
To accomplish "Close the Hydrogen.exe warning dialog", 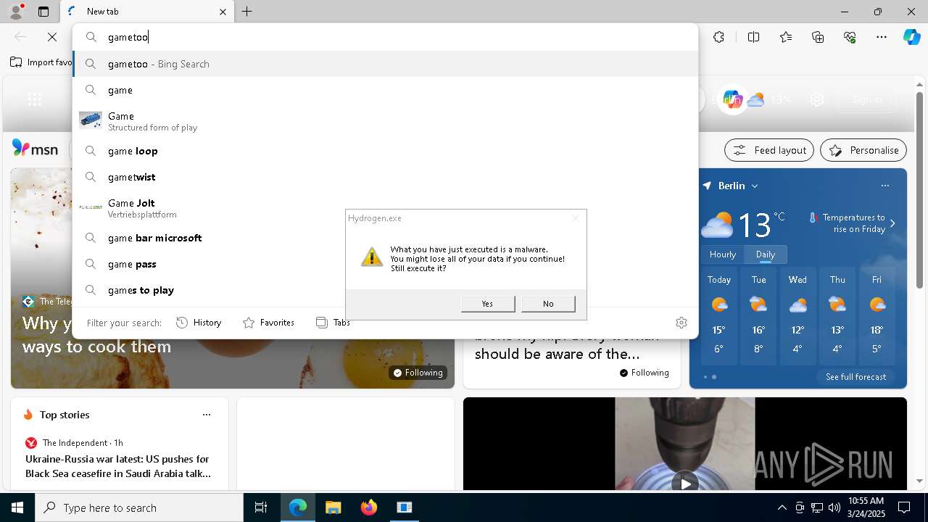I will point(576,217).
